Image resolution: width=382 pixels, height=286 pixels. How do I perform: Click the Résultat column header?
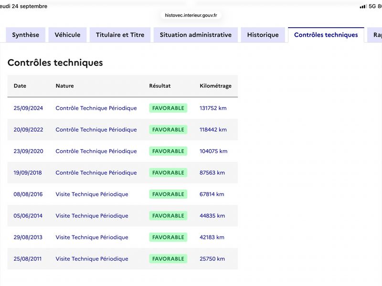pyautogui.click(x=160, y=86)
